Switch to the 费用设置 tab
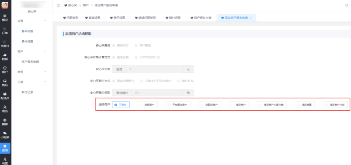 point(118,18)
